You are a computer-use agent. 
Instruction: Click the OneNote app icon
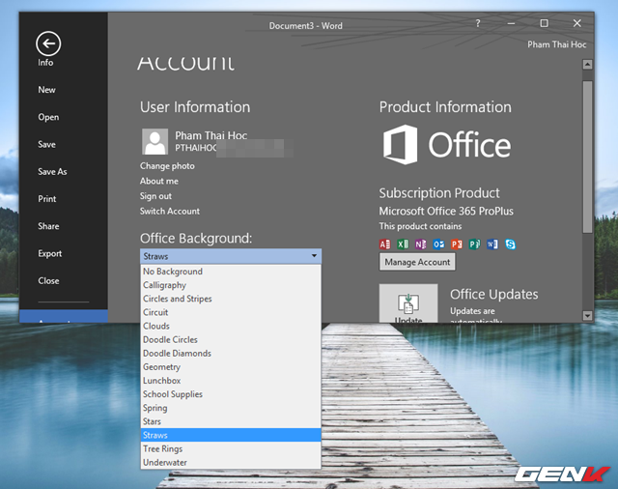coord(420,244)
